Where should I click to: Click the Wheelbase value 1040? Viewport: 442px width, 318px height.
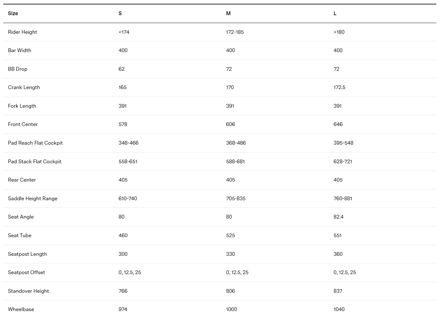coord(339,309)
